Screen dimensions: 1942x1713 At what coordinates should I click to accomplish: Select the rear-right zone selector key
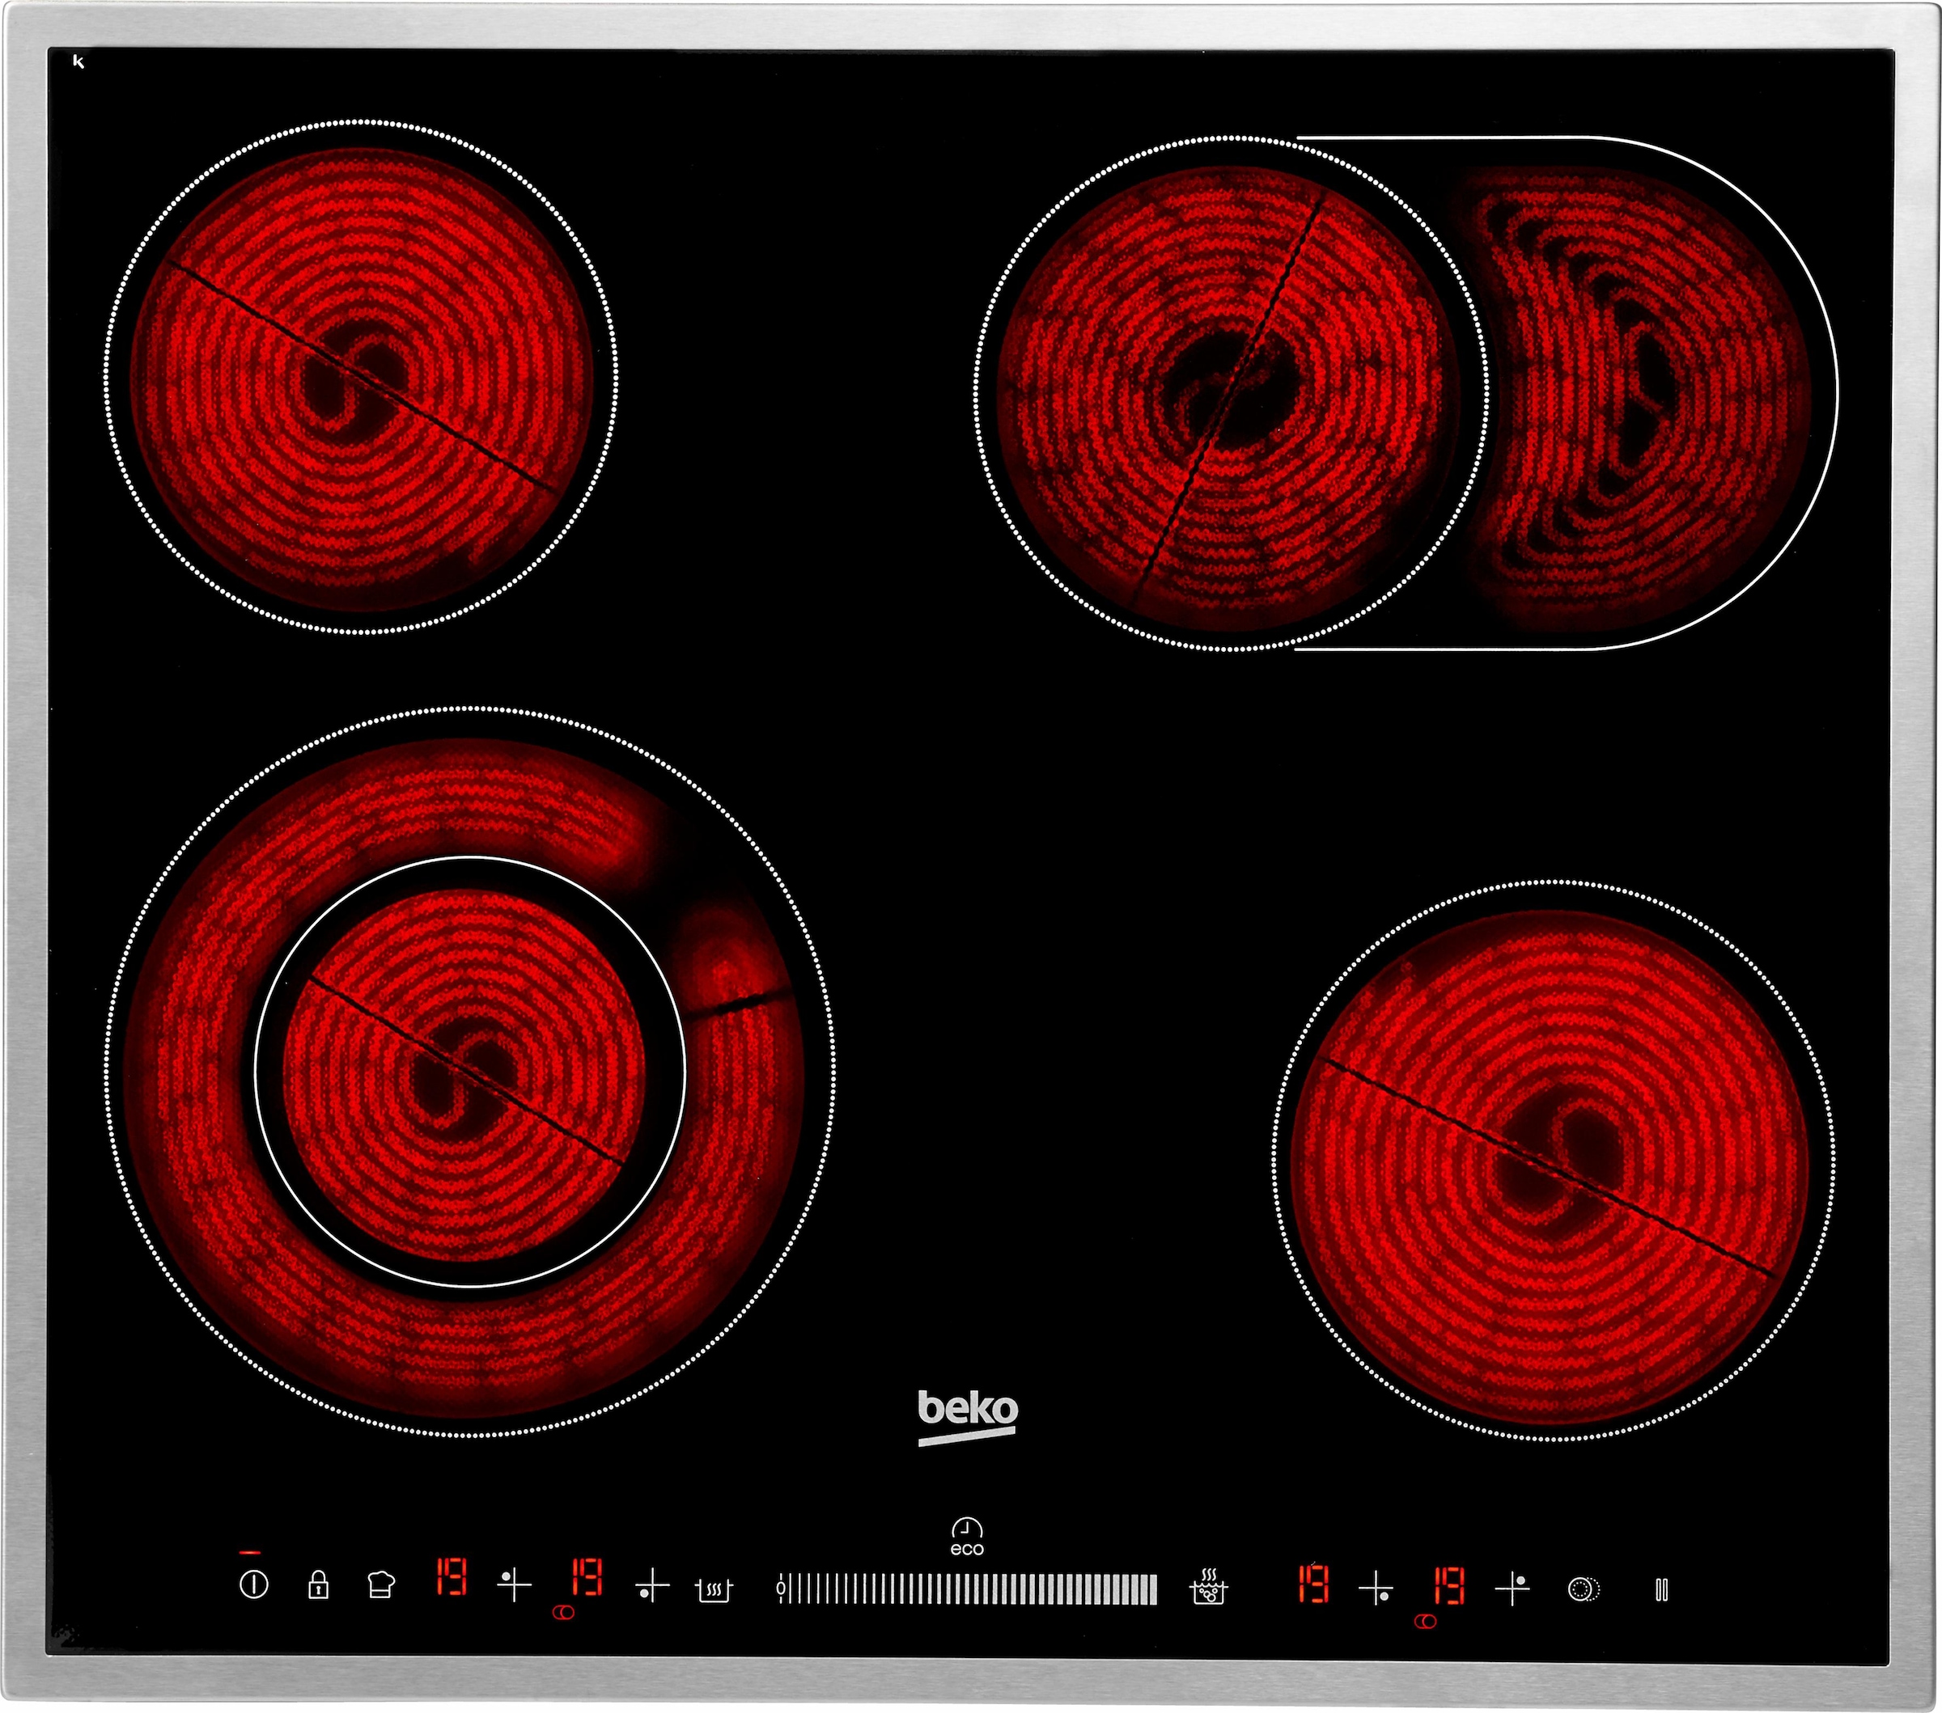(1512, 1587)
